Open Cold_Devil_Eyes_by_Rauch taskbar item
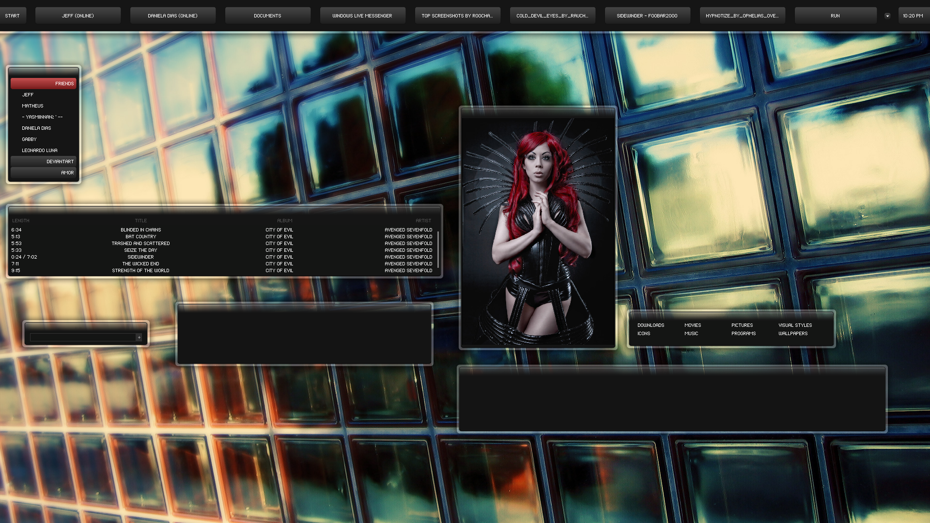930x523 pixels. [x=553, y=15]
